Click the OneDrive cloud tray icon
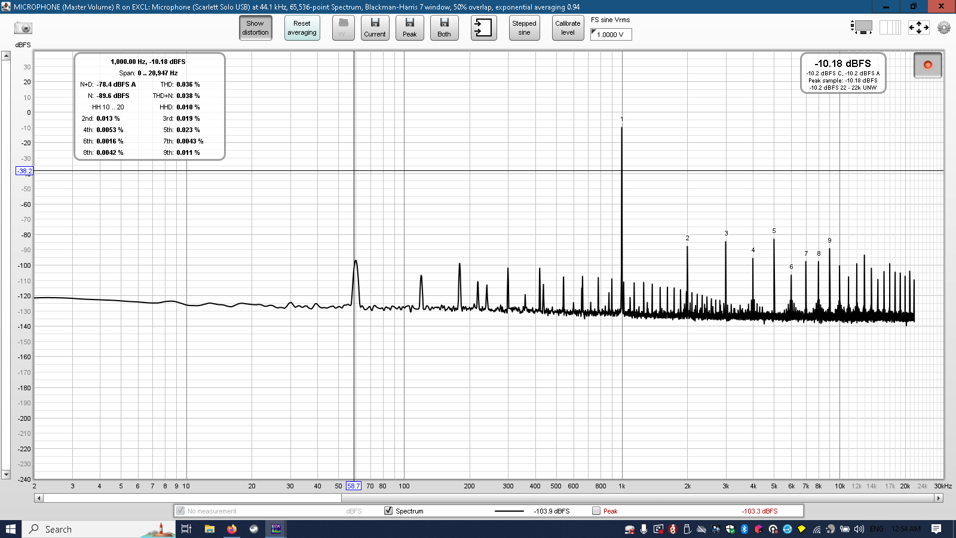 pyautogui.click(x=701, y=529)
